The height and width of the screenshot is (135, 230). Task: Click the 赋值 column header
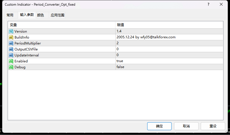[x=169, y=25]
